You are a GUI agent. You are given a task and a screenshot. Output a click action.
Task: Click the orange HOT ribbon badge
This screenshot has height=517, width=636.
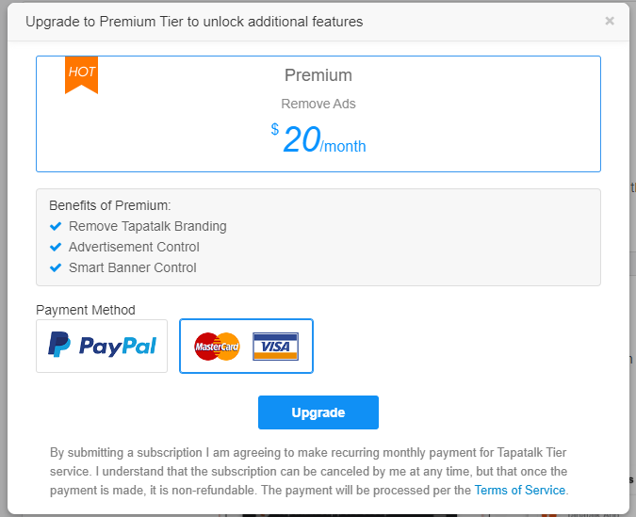tap(82, 75)
